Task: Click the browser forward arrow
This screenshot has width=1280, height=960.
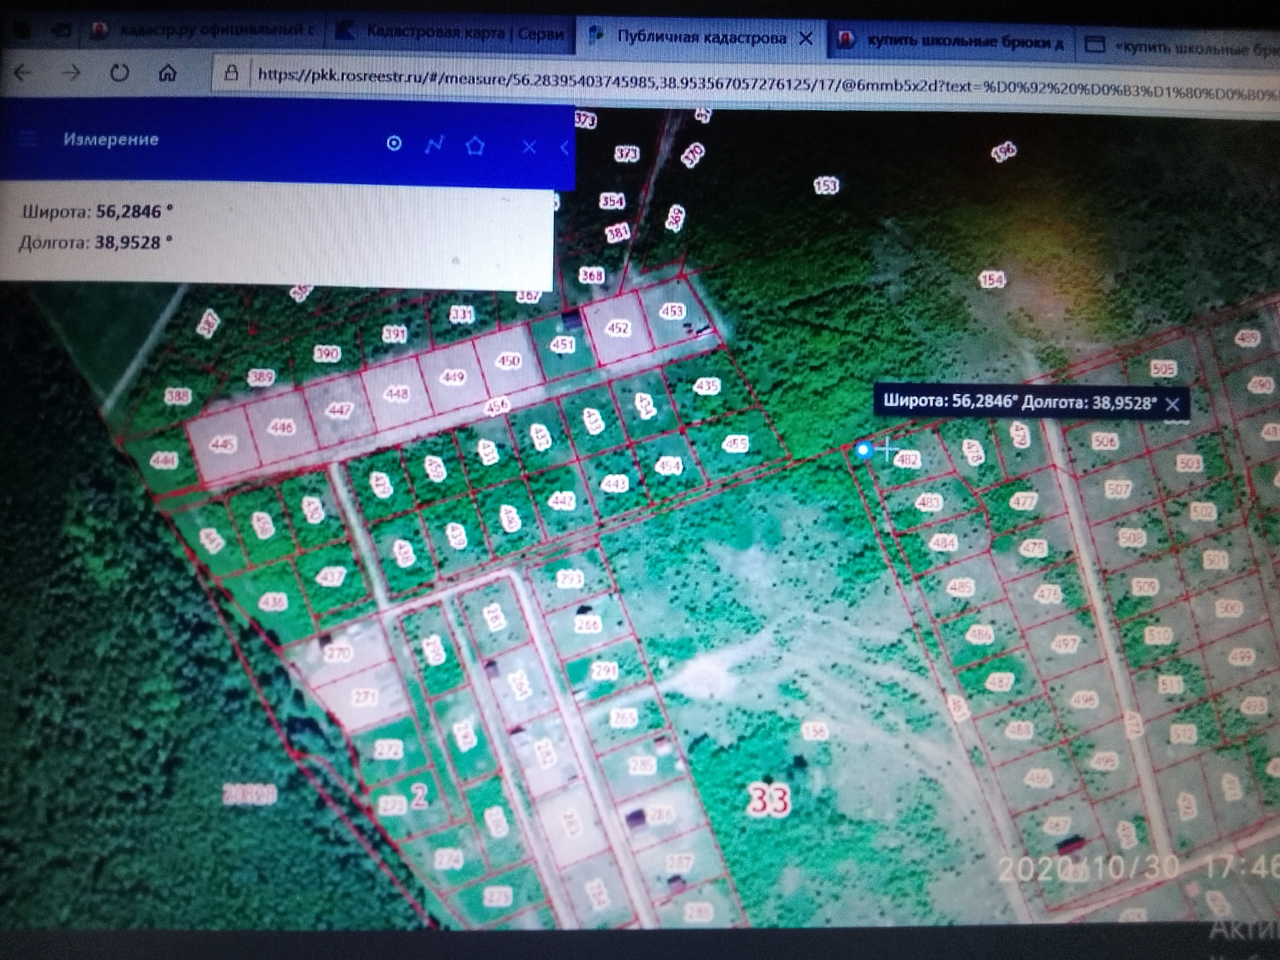Action: pyautogui.click(x=71, y=73)
